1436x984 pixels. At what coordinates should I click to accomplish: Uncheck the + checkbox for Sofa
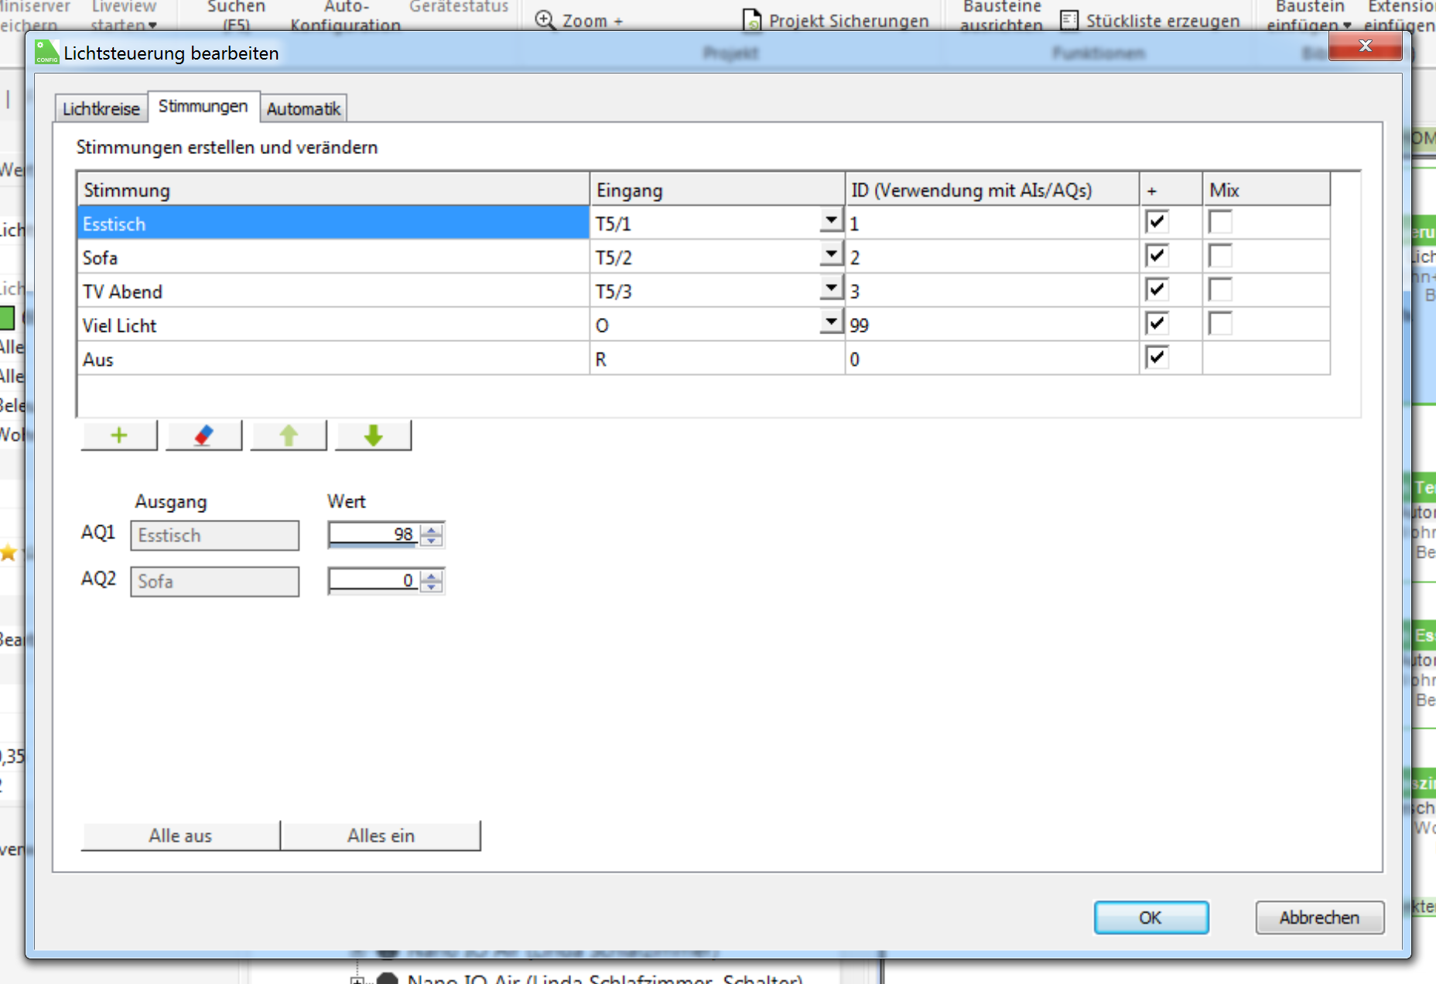pyautogui.click(x=1157, y=256)
